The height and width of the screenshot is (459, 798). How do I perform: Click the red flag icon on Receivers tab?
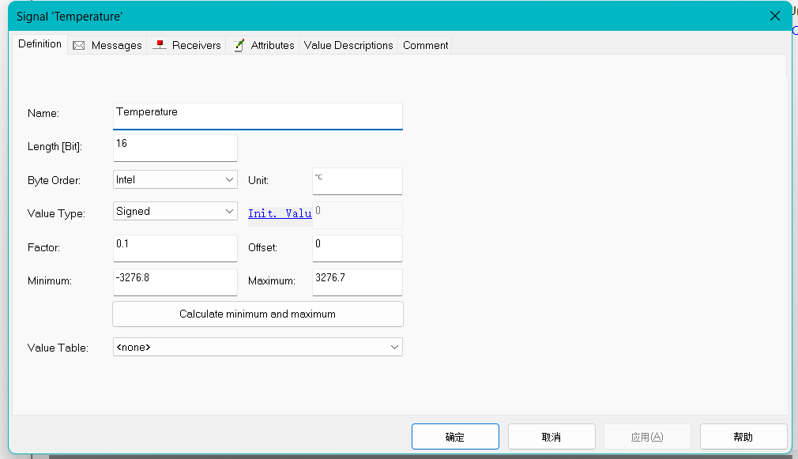(x=159, y=45)
